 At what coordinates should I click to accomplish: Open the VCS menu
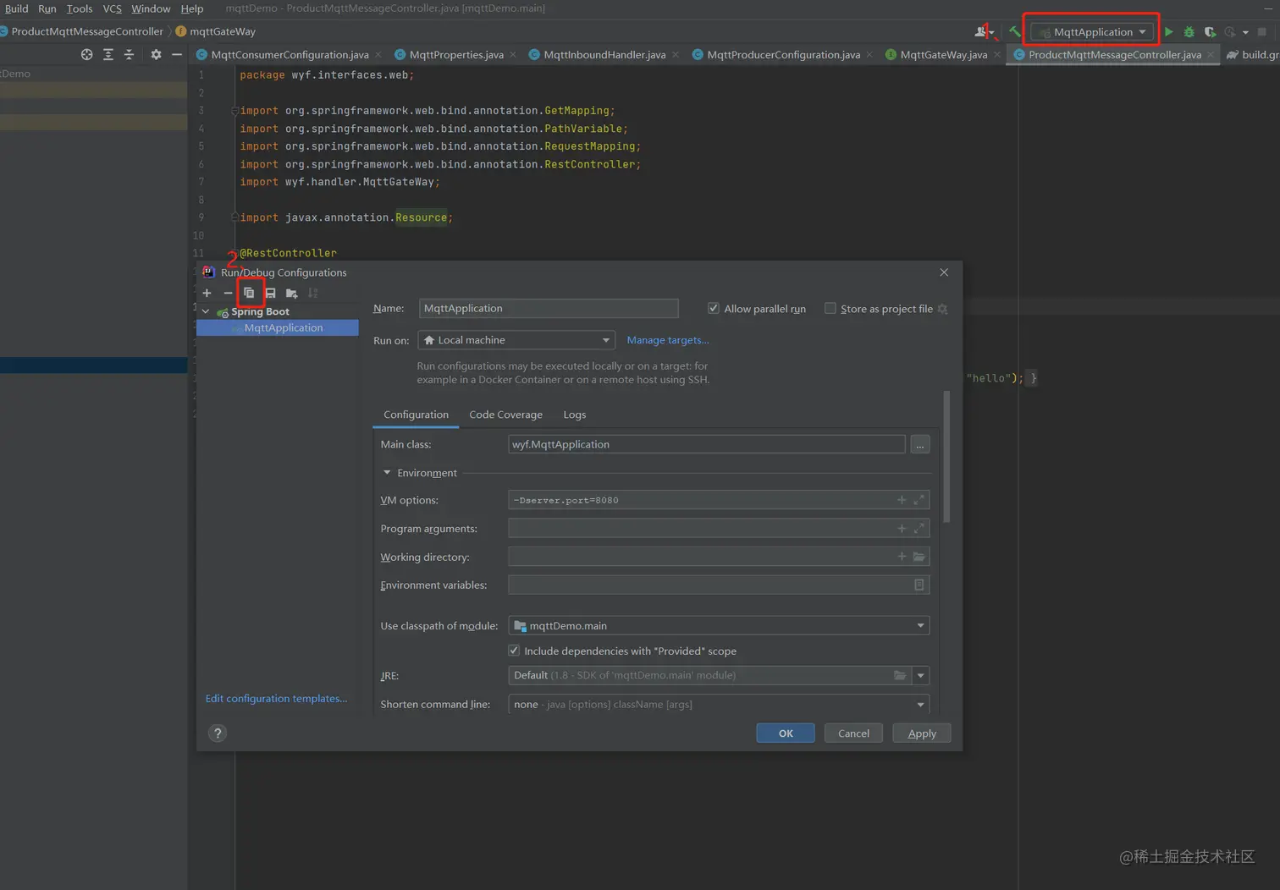click(x=112, y=8)
